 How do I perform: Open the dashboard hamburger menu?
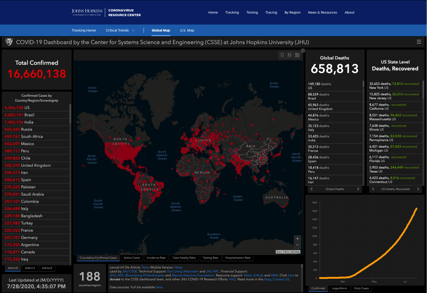419,42
